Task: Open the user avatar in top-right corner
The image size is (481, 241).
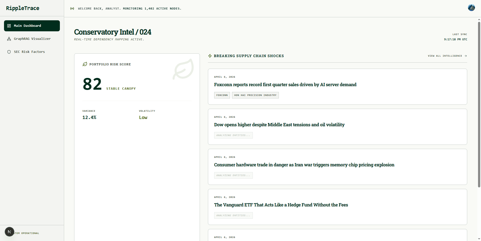Action: (x=471, y=8)
